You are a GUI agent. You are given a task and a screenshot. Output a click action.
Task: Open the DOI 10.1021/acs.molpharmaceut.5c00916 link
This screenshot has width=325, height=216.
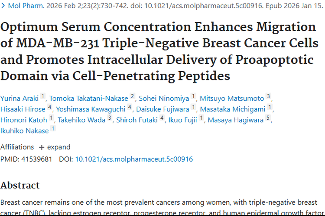pos(134,159)
